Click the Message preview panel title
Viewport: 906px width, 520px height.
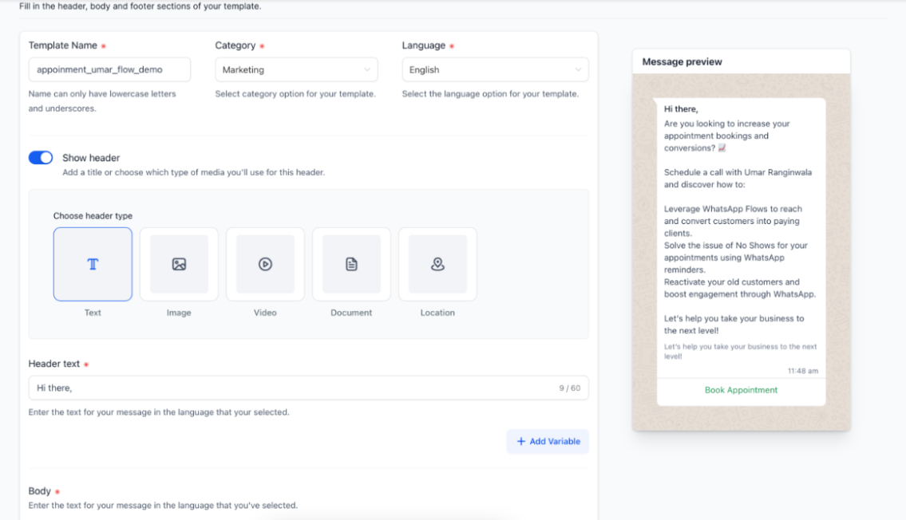tap(682, 62)
